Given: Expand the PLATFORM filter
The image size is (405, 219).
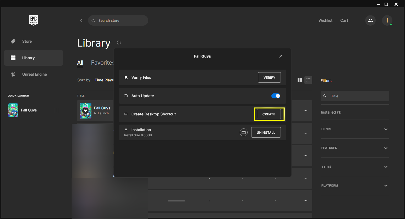Looking at the screenshot, I should 355,186.
